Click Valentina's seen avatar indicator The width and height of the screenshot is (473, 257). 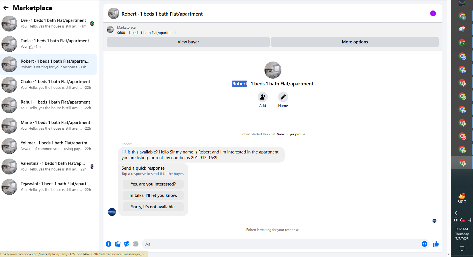pyautogui.click(x=92, y=167)
